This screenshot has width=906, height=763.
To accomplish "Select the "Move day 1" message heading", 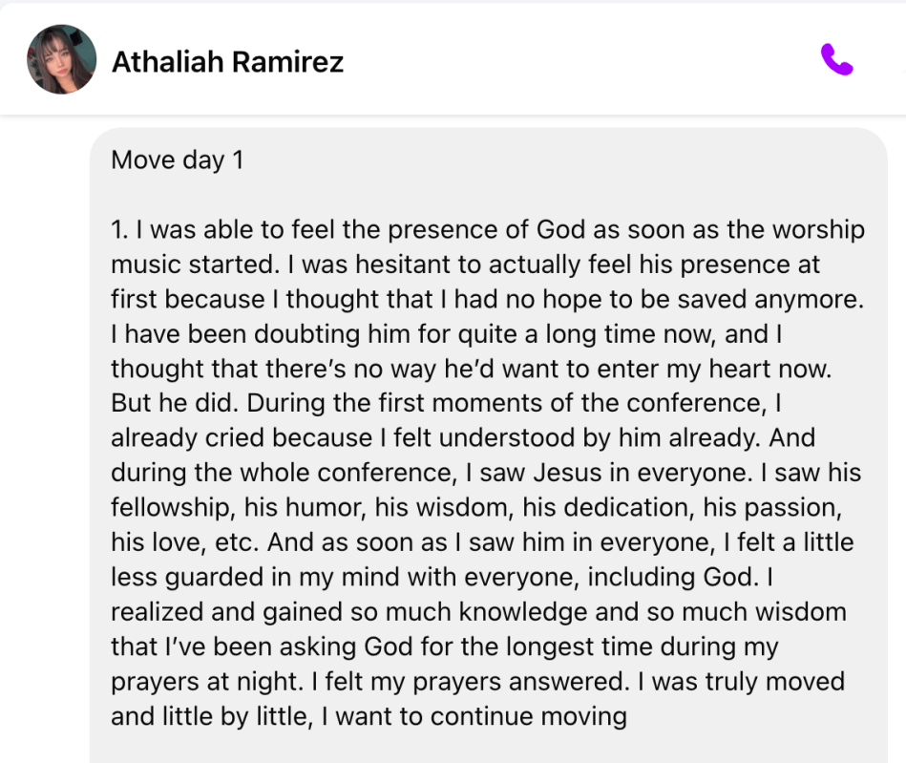I will pyautogui.click(x=178, y=159).
